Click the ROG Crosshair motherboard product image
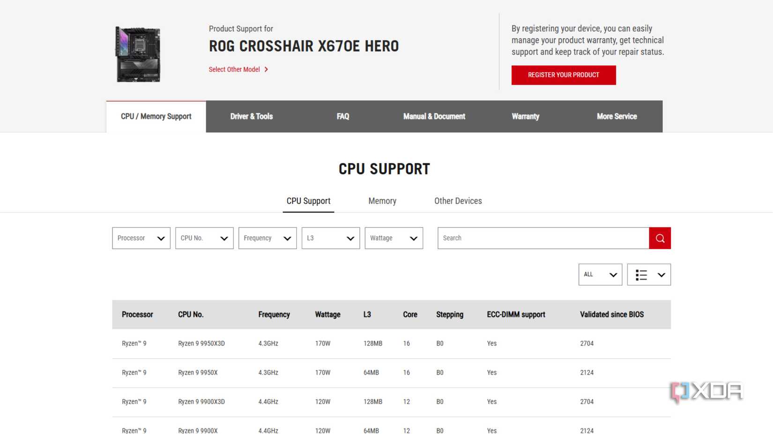This screenshot has width=773, height=434. click(138, 54)
